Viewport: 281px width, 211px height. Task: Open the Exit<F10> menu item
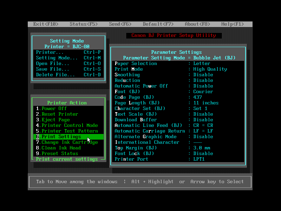pos(46,24)
